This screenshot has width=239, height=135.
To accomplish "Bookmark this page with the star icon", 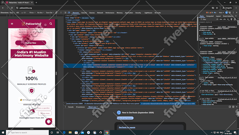I will [x=217, y=8].
